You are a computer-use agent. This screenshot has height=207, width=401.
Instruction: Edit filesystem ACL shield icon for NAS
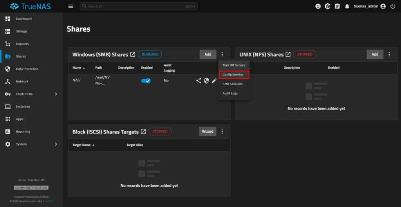(206, 81)
